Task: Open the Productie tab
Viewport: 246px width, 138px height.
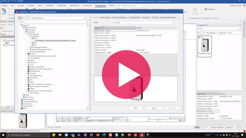Action: coord(155,17)
